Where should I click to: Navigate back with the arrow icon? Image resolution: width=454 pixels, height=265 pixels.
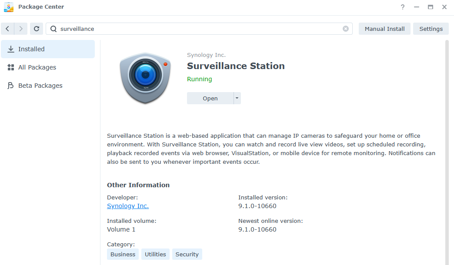(x=7, y=29)
